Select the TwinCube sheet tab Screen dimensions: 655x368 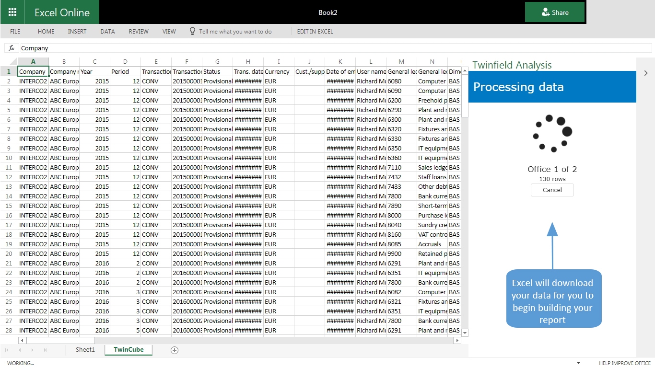[129, 350]
